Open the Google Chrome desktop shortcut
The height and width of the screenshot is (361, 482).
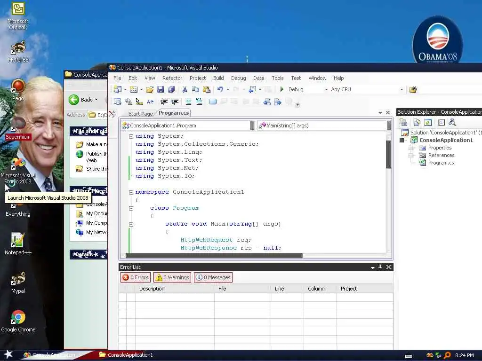(18, 321)
